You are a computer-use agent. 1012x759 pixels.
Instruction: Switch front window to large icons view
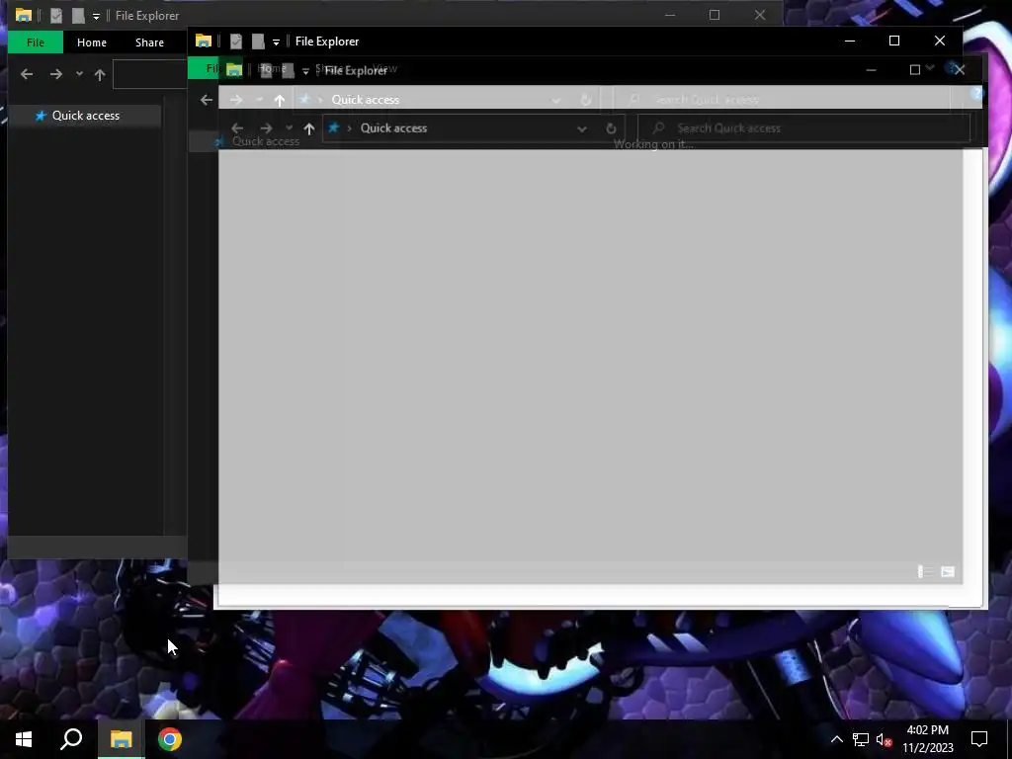click(x=948, y=572)
